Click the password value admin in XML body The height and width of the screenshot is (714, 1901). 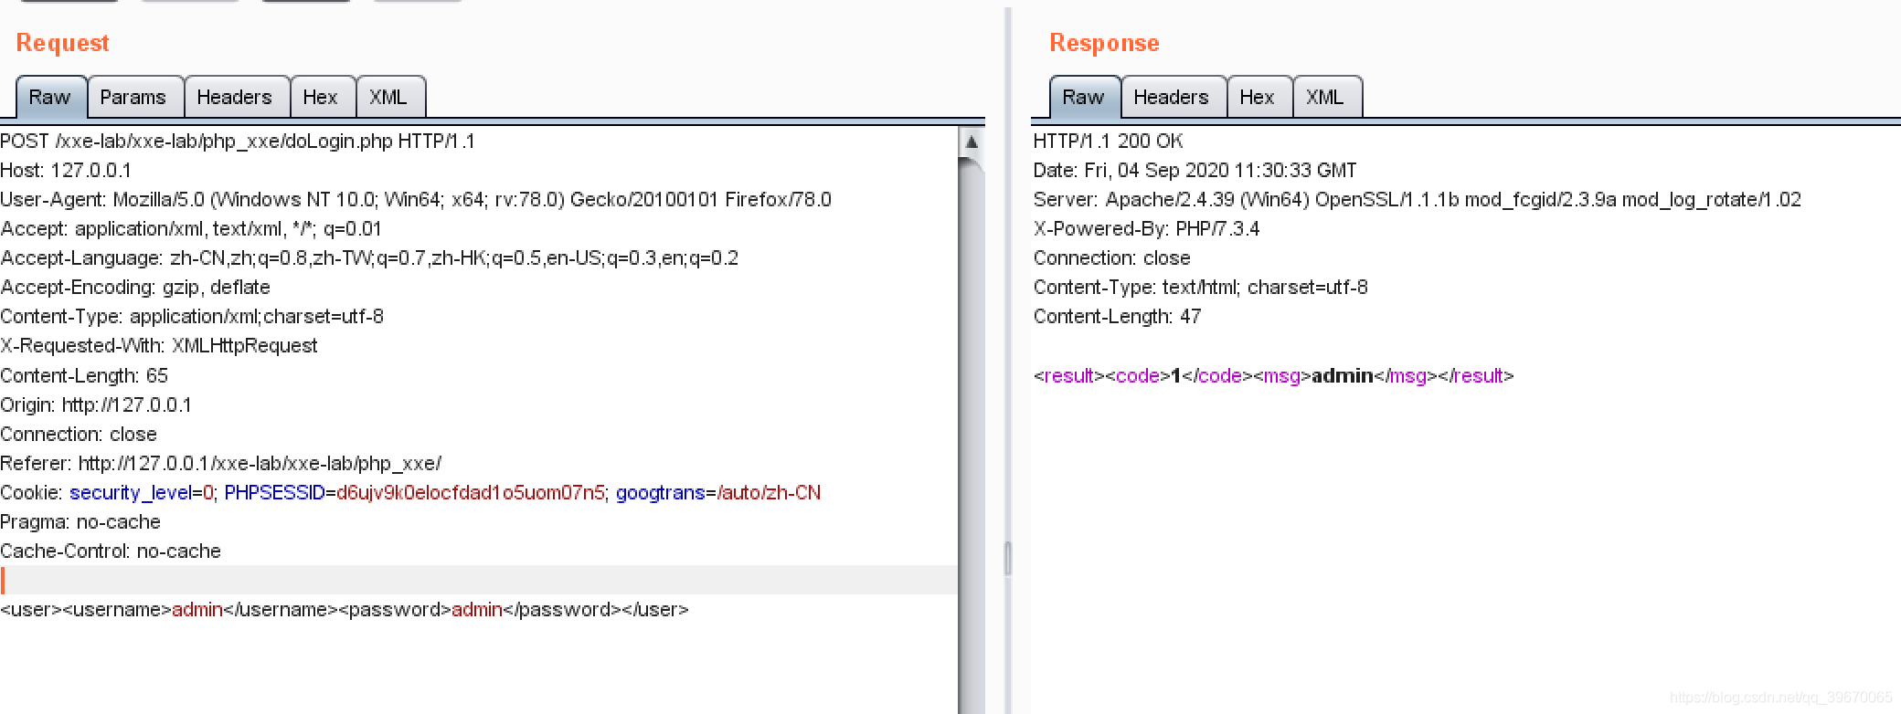click(x=477, y=610)
